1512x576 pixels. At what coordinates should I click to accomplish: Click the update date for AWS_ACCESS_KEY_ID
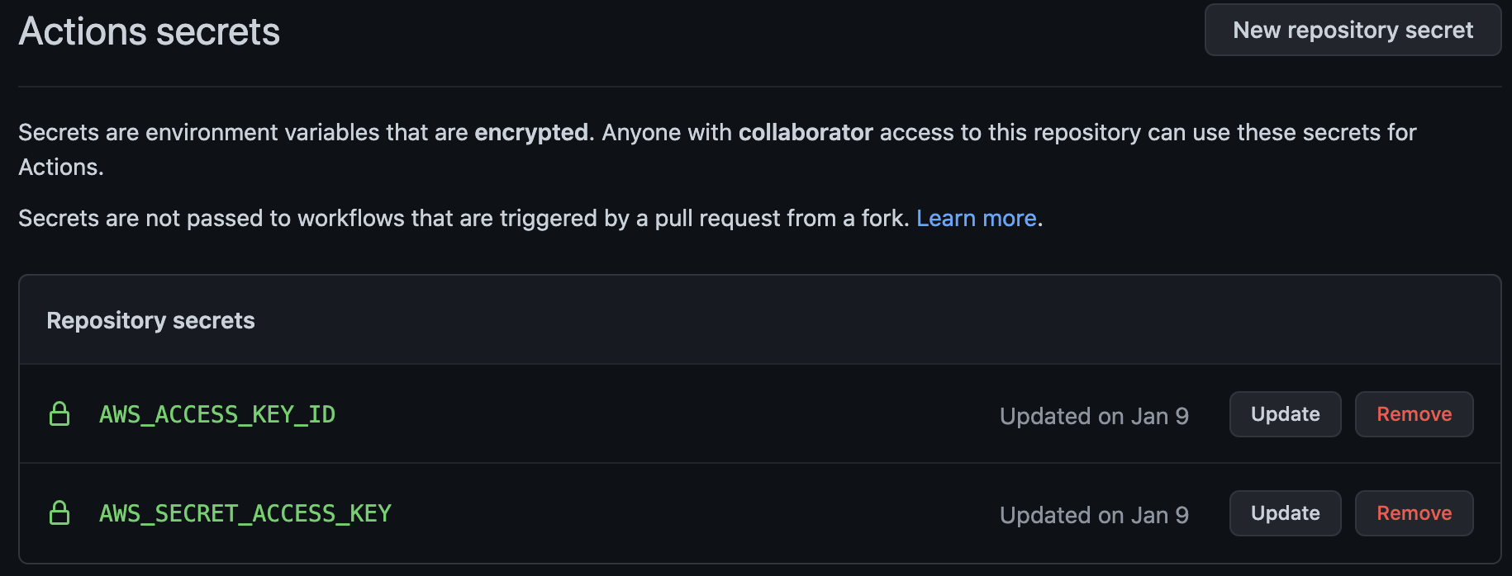(1094, 416)
